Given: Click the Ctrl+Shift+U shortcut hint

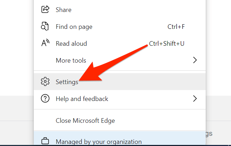Looking at the screenshot, I should [167, 44].
